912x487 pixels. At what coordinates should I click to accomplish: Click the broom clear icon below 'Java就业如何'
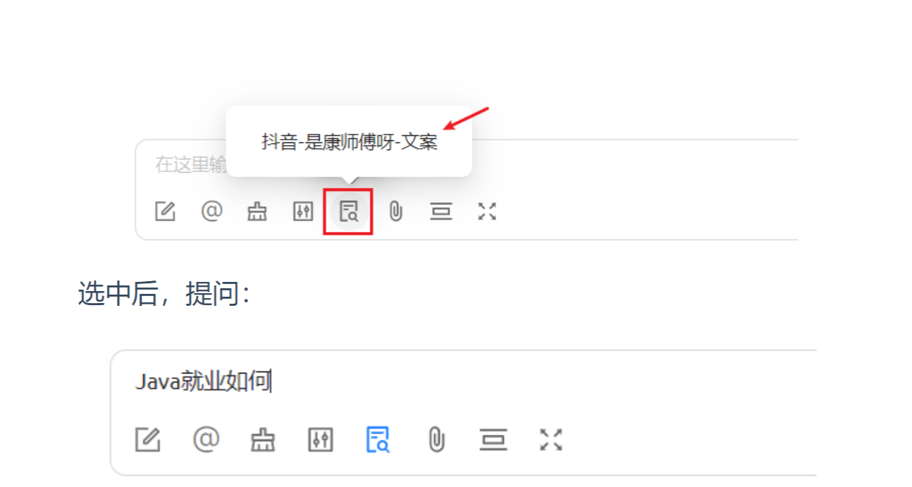[x=263, y=440]
